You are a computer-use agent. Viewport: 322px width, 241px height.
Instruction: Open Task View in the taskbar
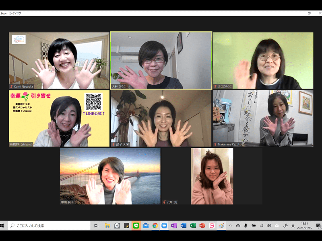click(96, 226)
